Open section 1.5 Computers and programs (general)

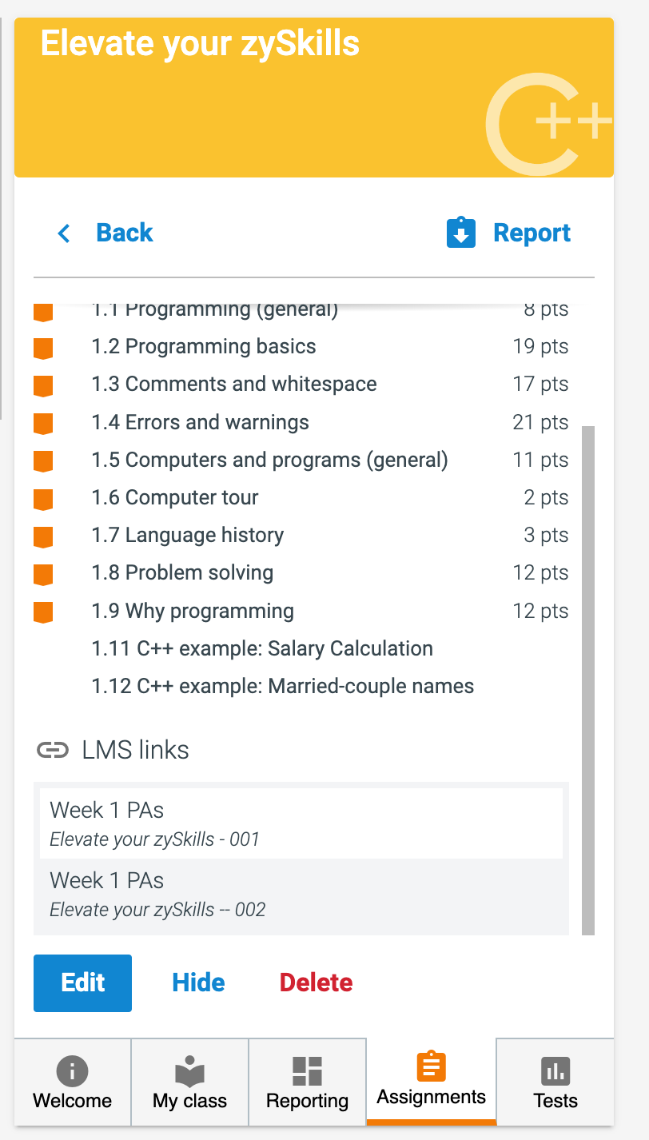pos(269,460)
